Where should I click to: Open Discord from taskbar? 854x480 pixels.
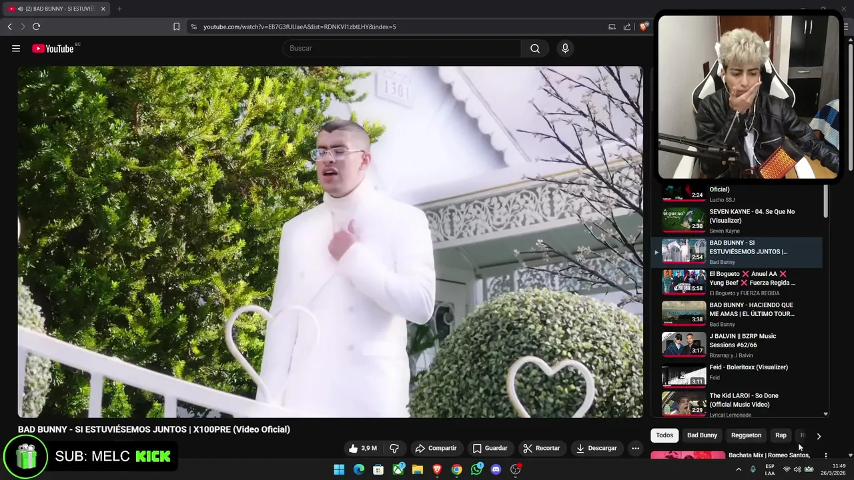[496, 469]
